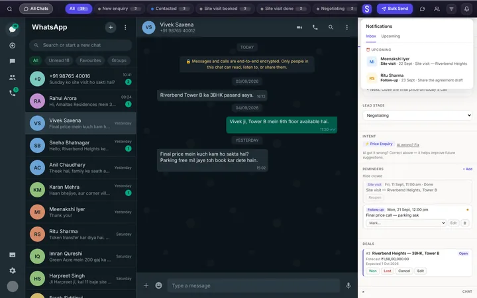Record voice message with microphone icon
477x298 pixels.
pyautogui.click(x=348, y=285)
